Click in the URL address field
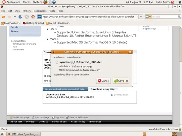The height and width of the screenshot is (136, 182). coord(88,17)
